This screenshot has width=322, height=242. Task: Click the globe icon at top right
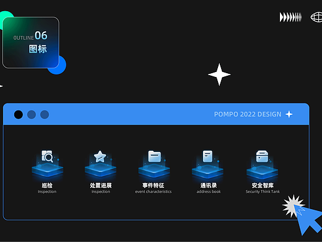pos(316,17)
